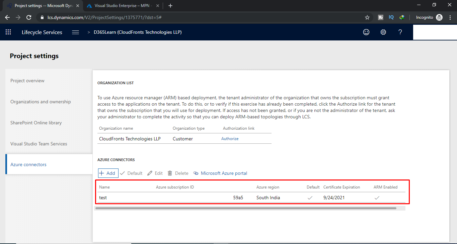Viewport: 457px width, 244px height.
Task: Click the subscription ID ending 59a5
Action: [x=238, y=198]
